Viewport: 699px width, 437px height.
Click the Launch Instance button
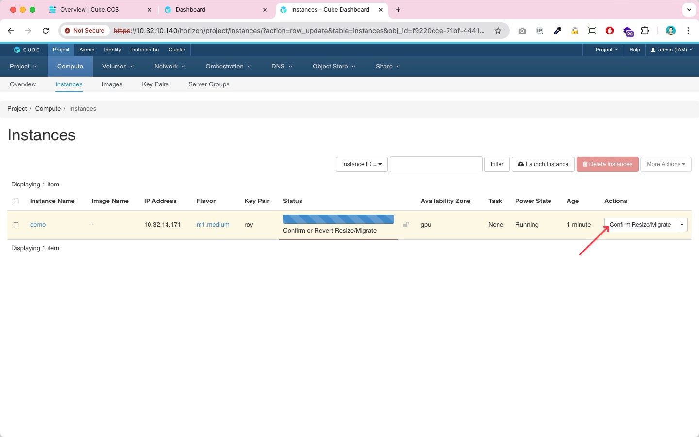543,164
